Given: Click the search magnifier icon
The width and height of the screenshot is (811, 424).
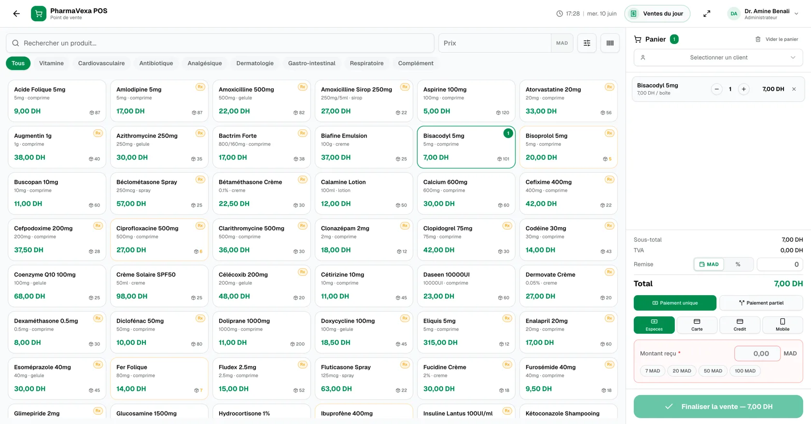Looking at the screenshot, I should click(15, 43).
